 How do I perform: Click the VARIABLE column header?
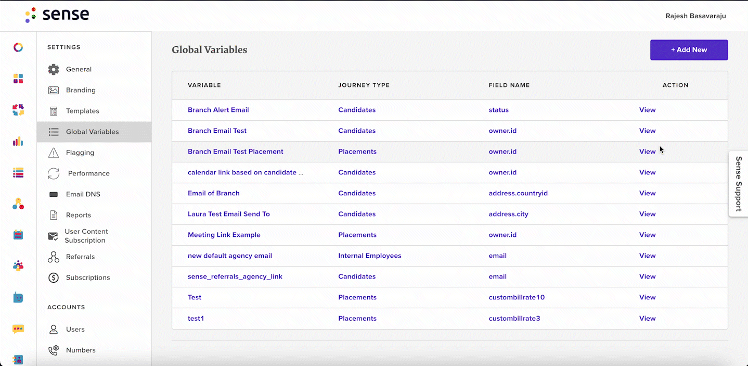pyautogui.click(x=204, y=85)
